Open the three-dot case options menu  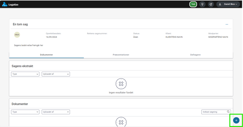(x=227, y=24)
